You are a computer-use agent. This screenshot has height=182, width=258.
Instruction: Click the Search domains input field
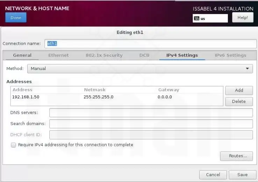tap(151, 124)
